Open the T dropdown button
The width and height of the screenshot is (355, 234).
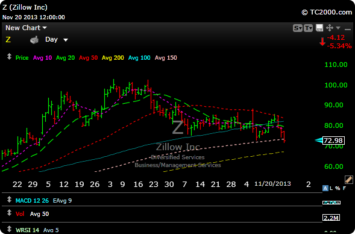308,28
